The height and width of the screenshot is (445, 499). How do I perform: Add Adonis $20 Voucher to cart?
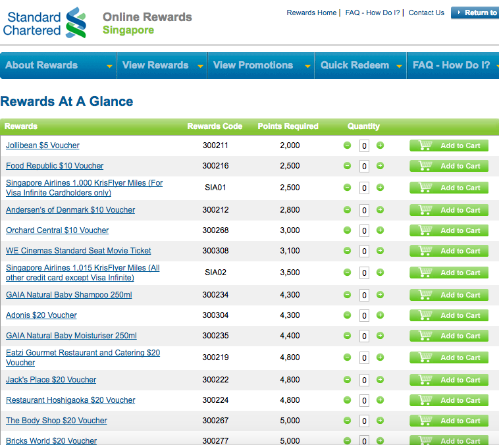pyautogui.click(x=449, y=315)
